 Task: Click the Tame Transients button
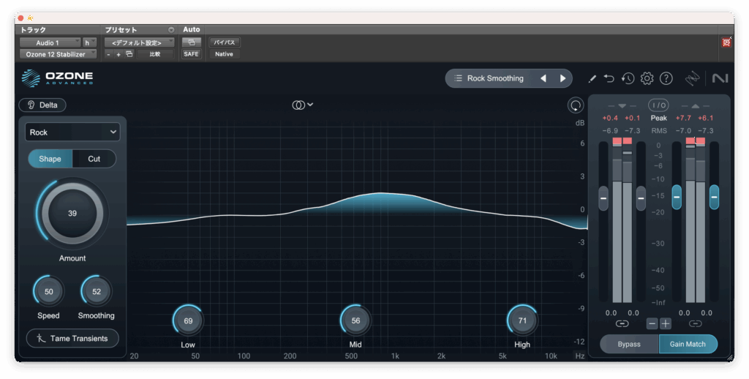[x=72, y=338]
